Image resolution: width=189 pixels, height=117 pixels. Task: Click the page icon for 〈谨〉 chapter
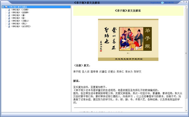tap(9, 15)
